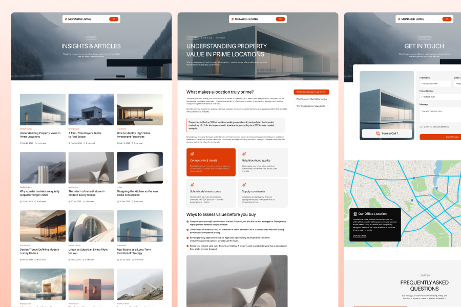Click the Our Office Location info card heading
Screen dimensions: 461x307
pyautogui.click(x=372, y=214)
